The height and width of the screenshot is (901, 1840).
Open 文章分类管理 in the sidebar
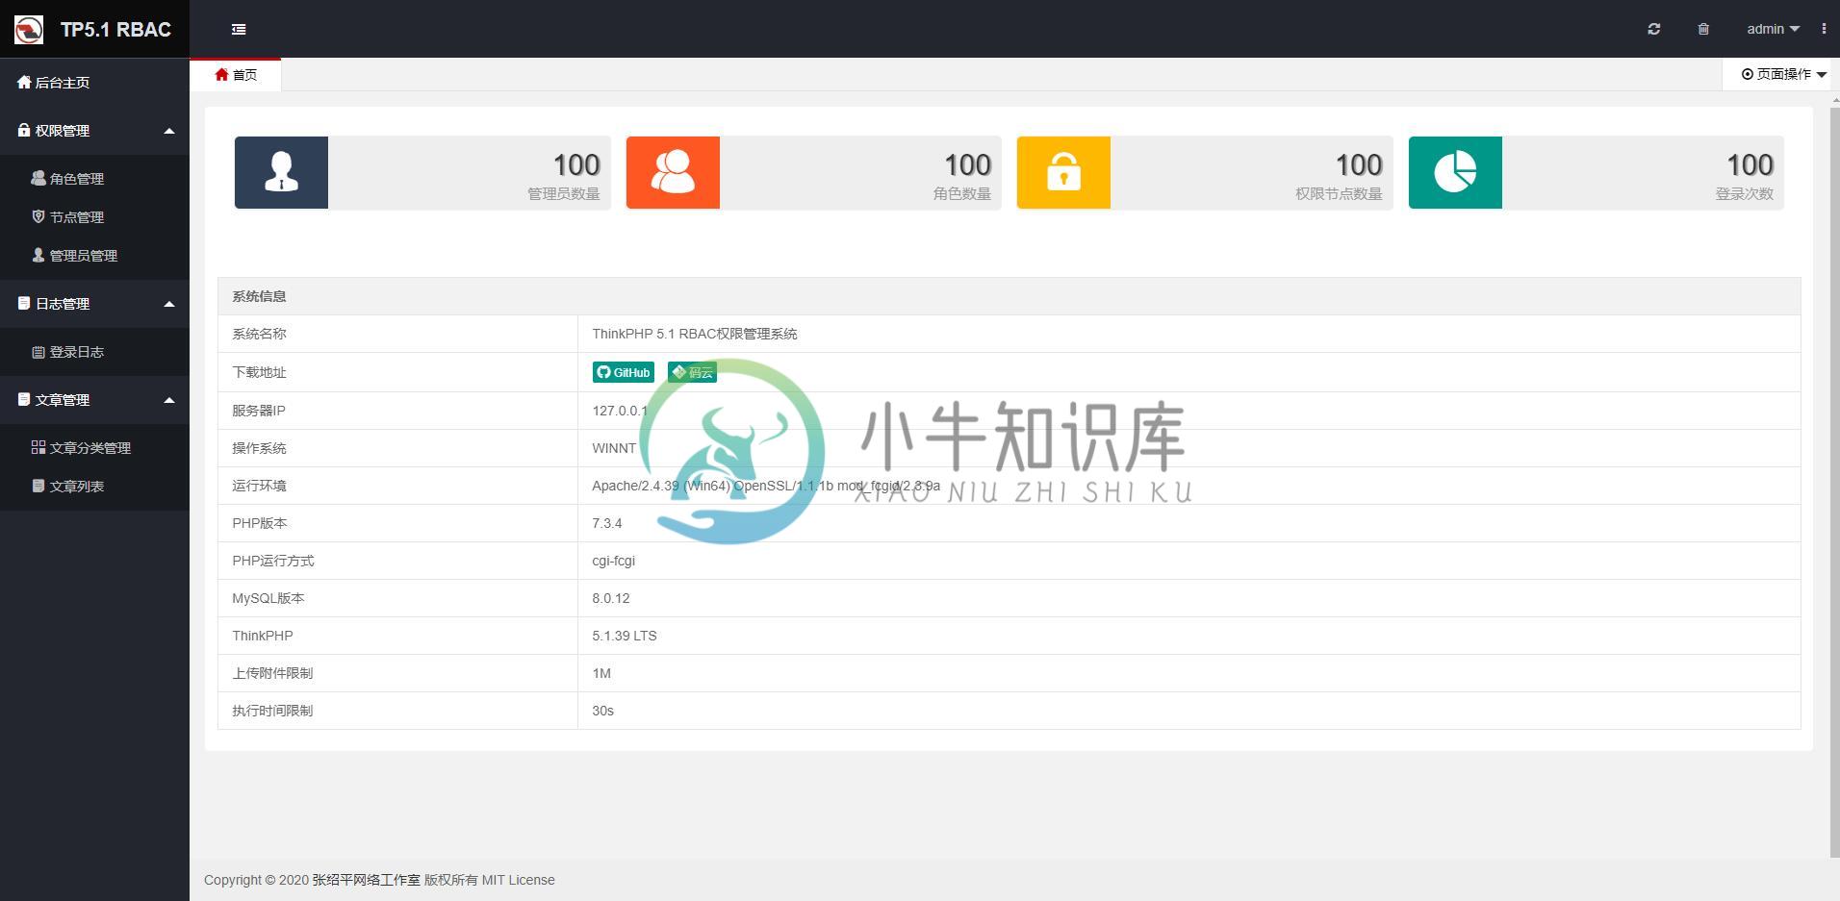(x=94, y=448)
